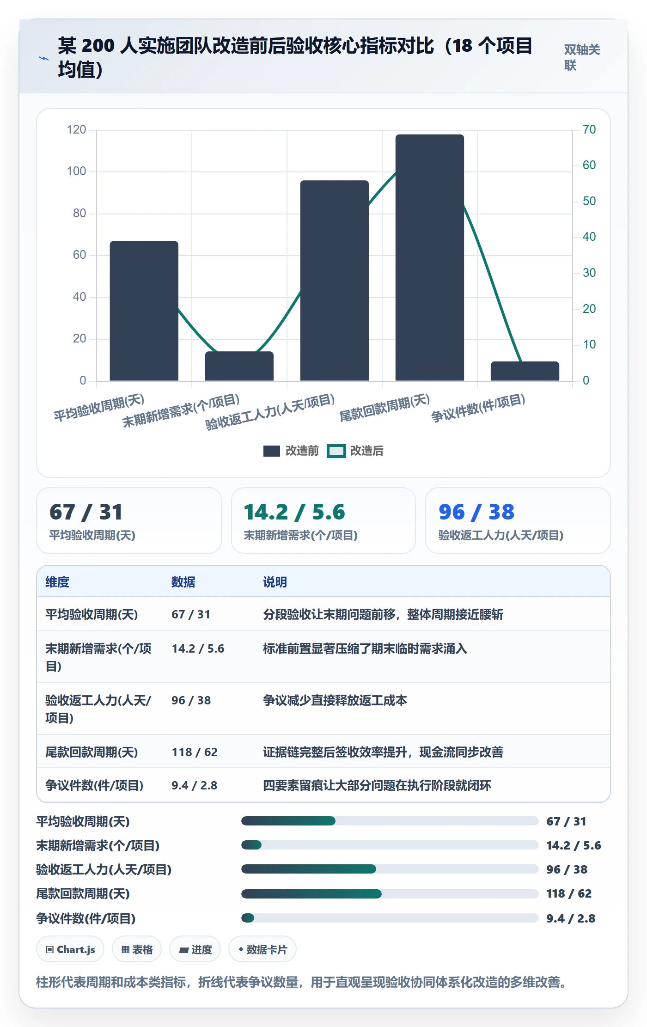
Task: Click the 数据卡片 tag chip
Action: [x=262, y=949]
